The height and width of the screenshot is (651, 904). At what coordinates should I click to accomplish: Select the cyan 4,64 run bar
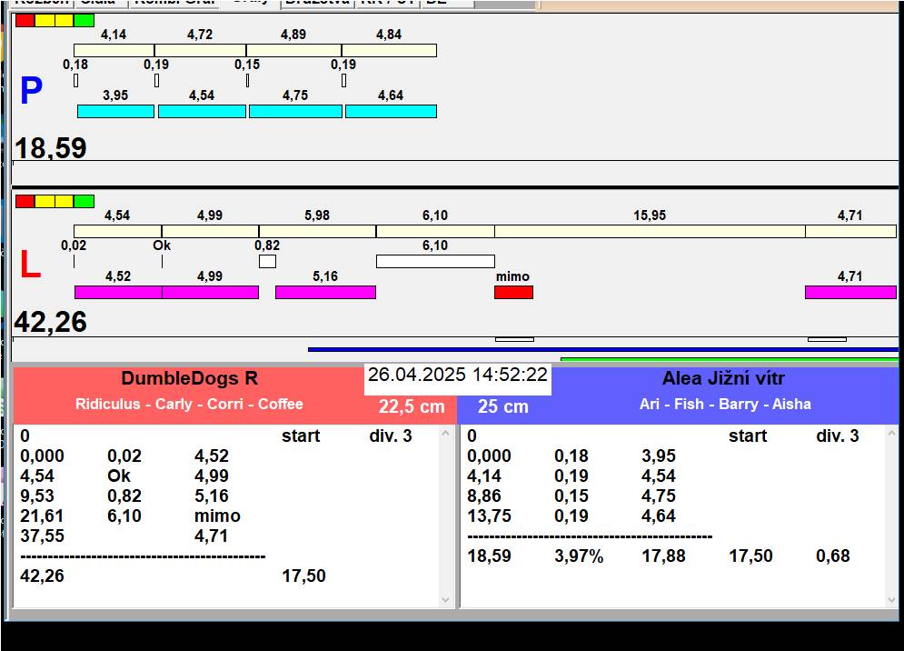click(391, 111)
